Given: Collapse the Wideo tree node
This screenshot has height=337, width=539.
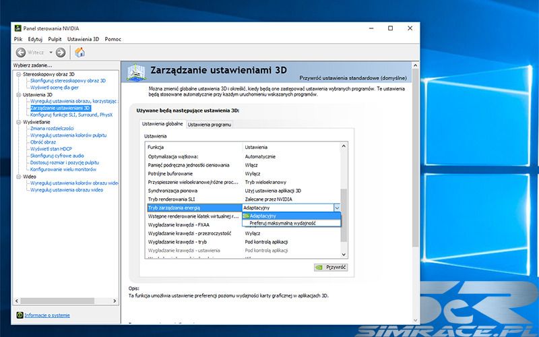Looking at the screenshot, I should click(19, 177).
